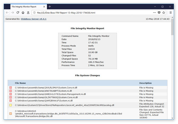Select the File Integrity Monitor Report tab
Screen dimensions: 178x124
(x=28, y=7)
